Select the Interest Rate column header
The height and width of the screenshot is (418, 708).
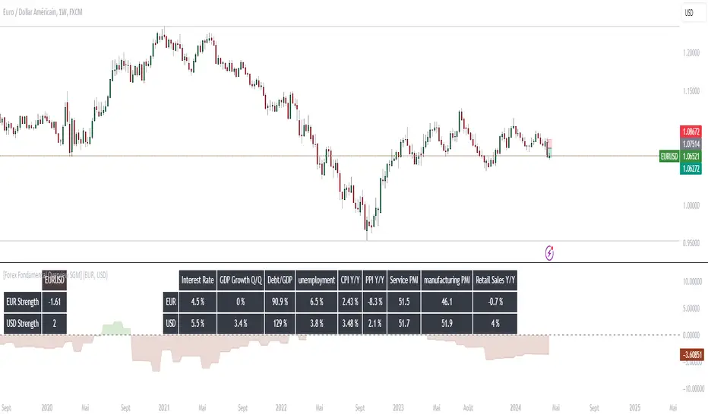198,280
